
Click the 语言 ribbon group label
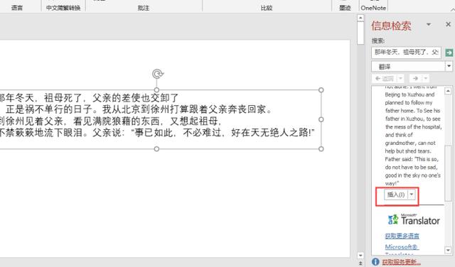(17, 8)
